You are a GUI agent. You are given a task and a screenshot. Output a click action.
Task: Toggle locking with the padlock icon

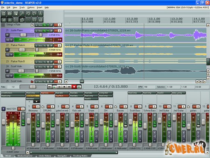tap(41, 20)
